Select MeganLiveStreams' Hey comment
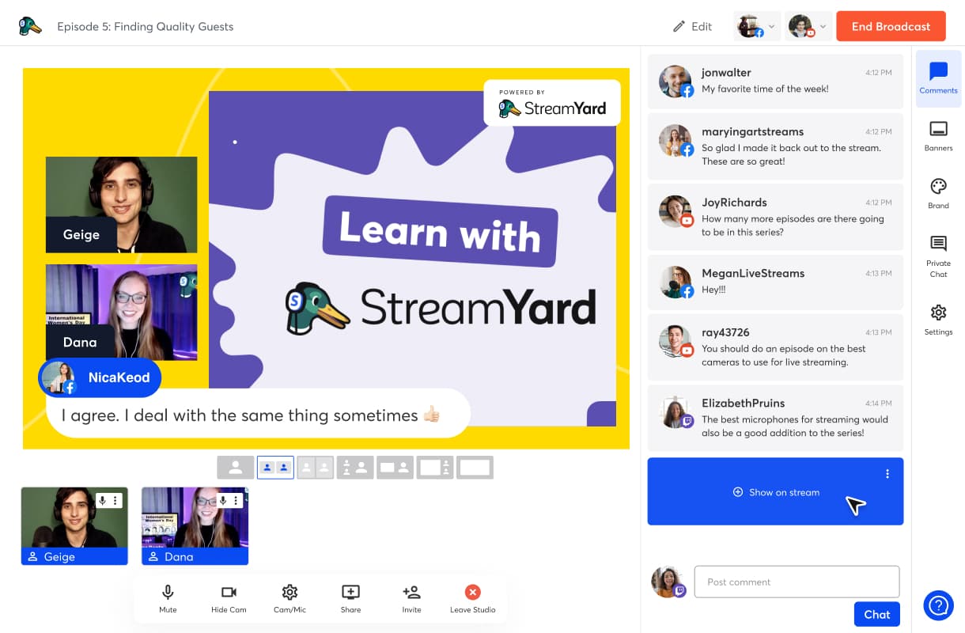This screenshot has height=633, width=965. click(775, 282)
